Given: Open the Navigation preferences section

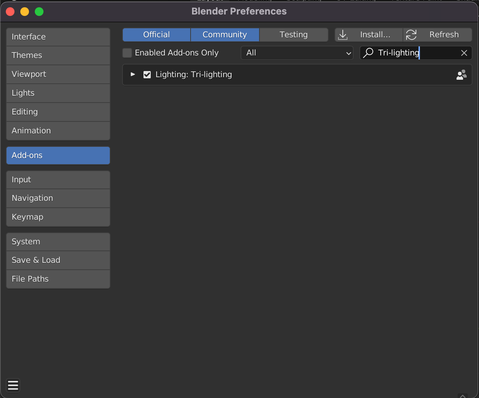Looking at the screenshot, I should point(58,198).
